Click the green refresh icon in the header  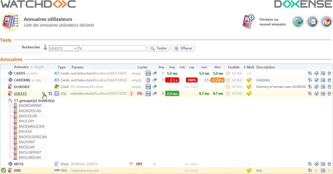[x=298, y=22]
